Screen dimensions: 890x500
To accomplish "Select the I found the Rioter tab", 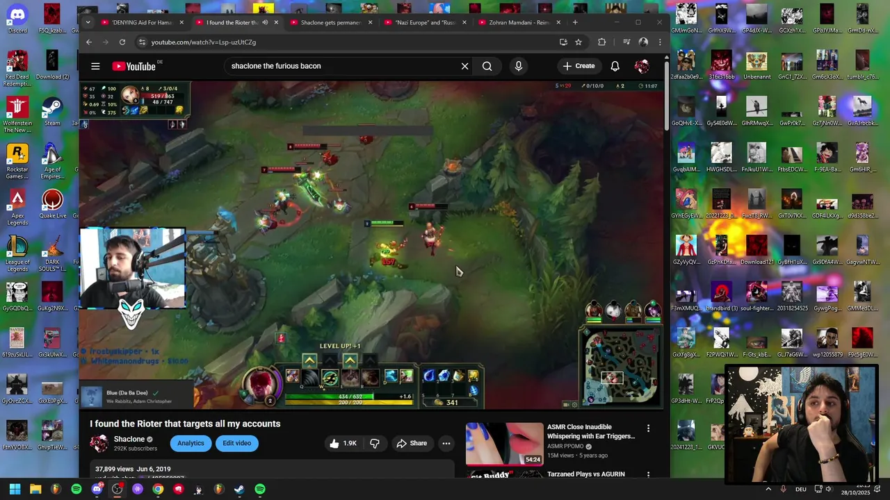I will [x=232, y=22].
